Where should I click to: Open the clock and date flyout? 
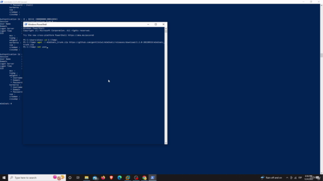pyautogui.click(x=308, y=177)
